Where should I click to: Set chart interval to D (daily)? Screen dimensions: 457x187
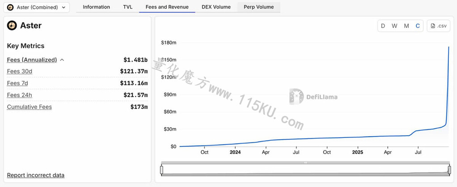coord(383,26)
